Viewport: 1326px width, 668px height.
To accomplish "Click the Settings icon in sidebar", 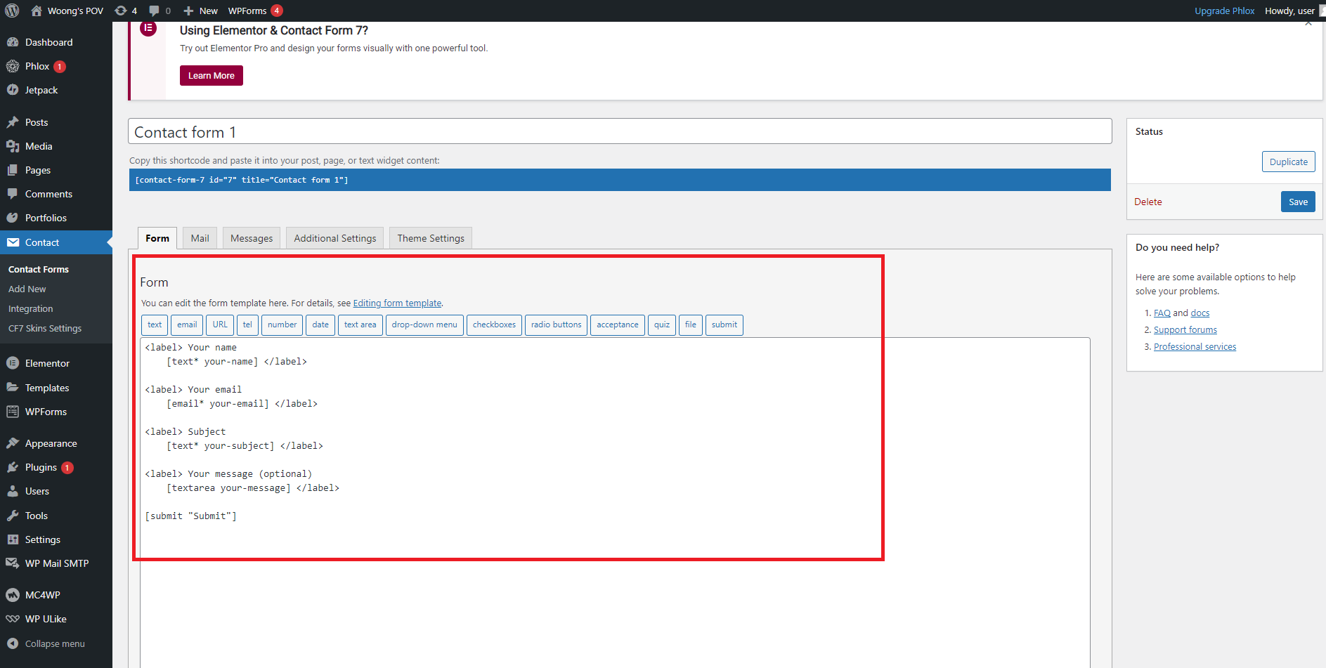I will [13, 539].
